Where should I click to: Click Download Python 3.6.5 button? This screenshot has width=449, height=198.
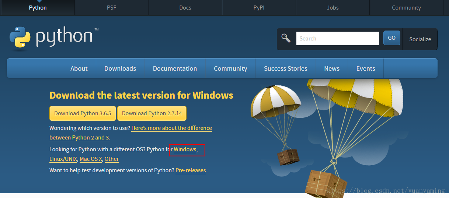[x=83, y=113]
